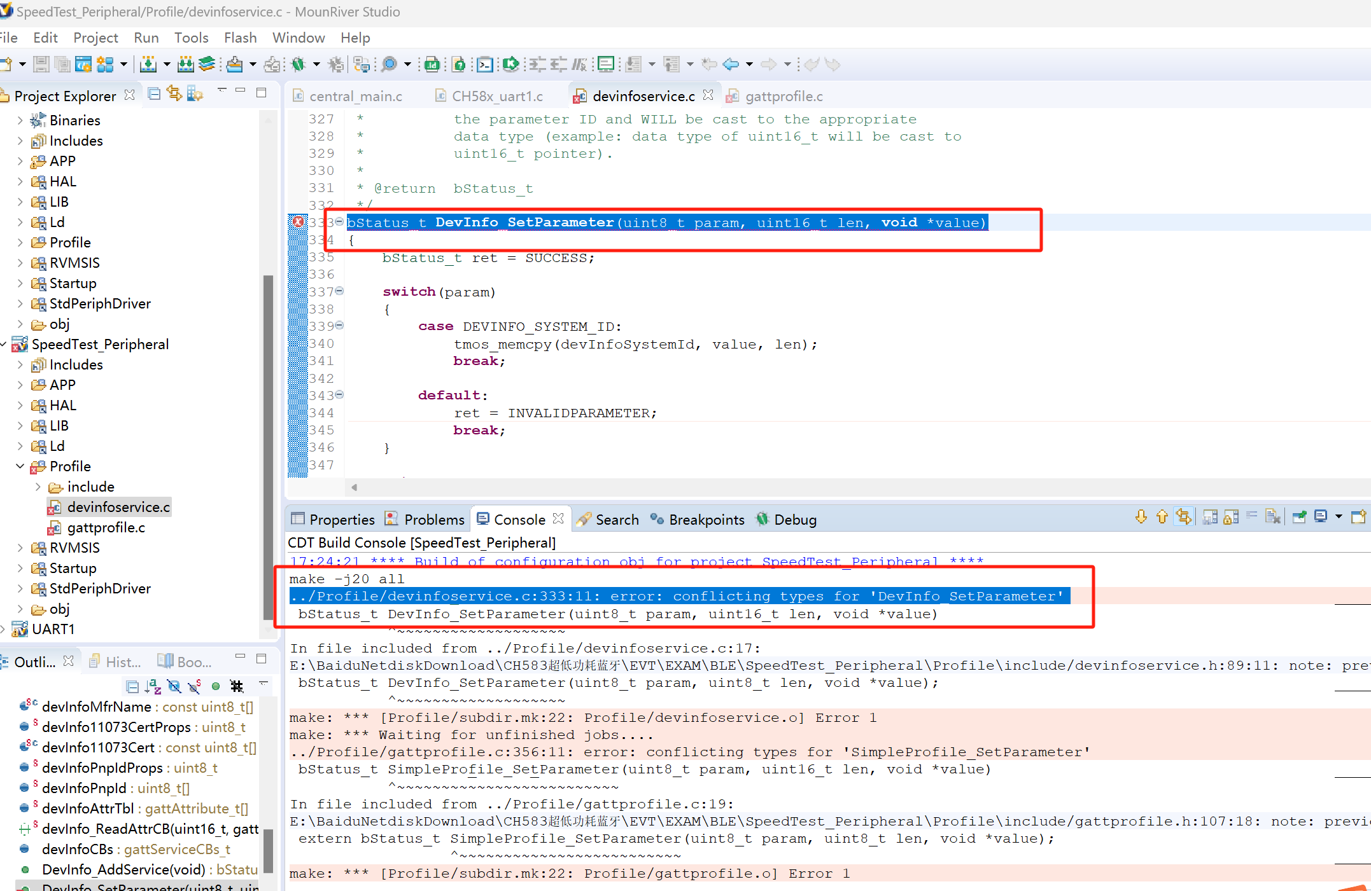This screenshot has height=891, width=1371.
Task: Click the Save icon in the main toolbar
Action: (41, 64)
